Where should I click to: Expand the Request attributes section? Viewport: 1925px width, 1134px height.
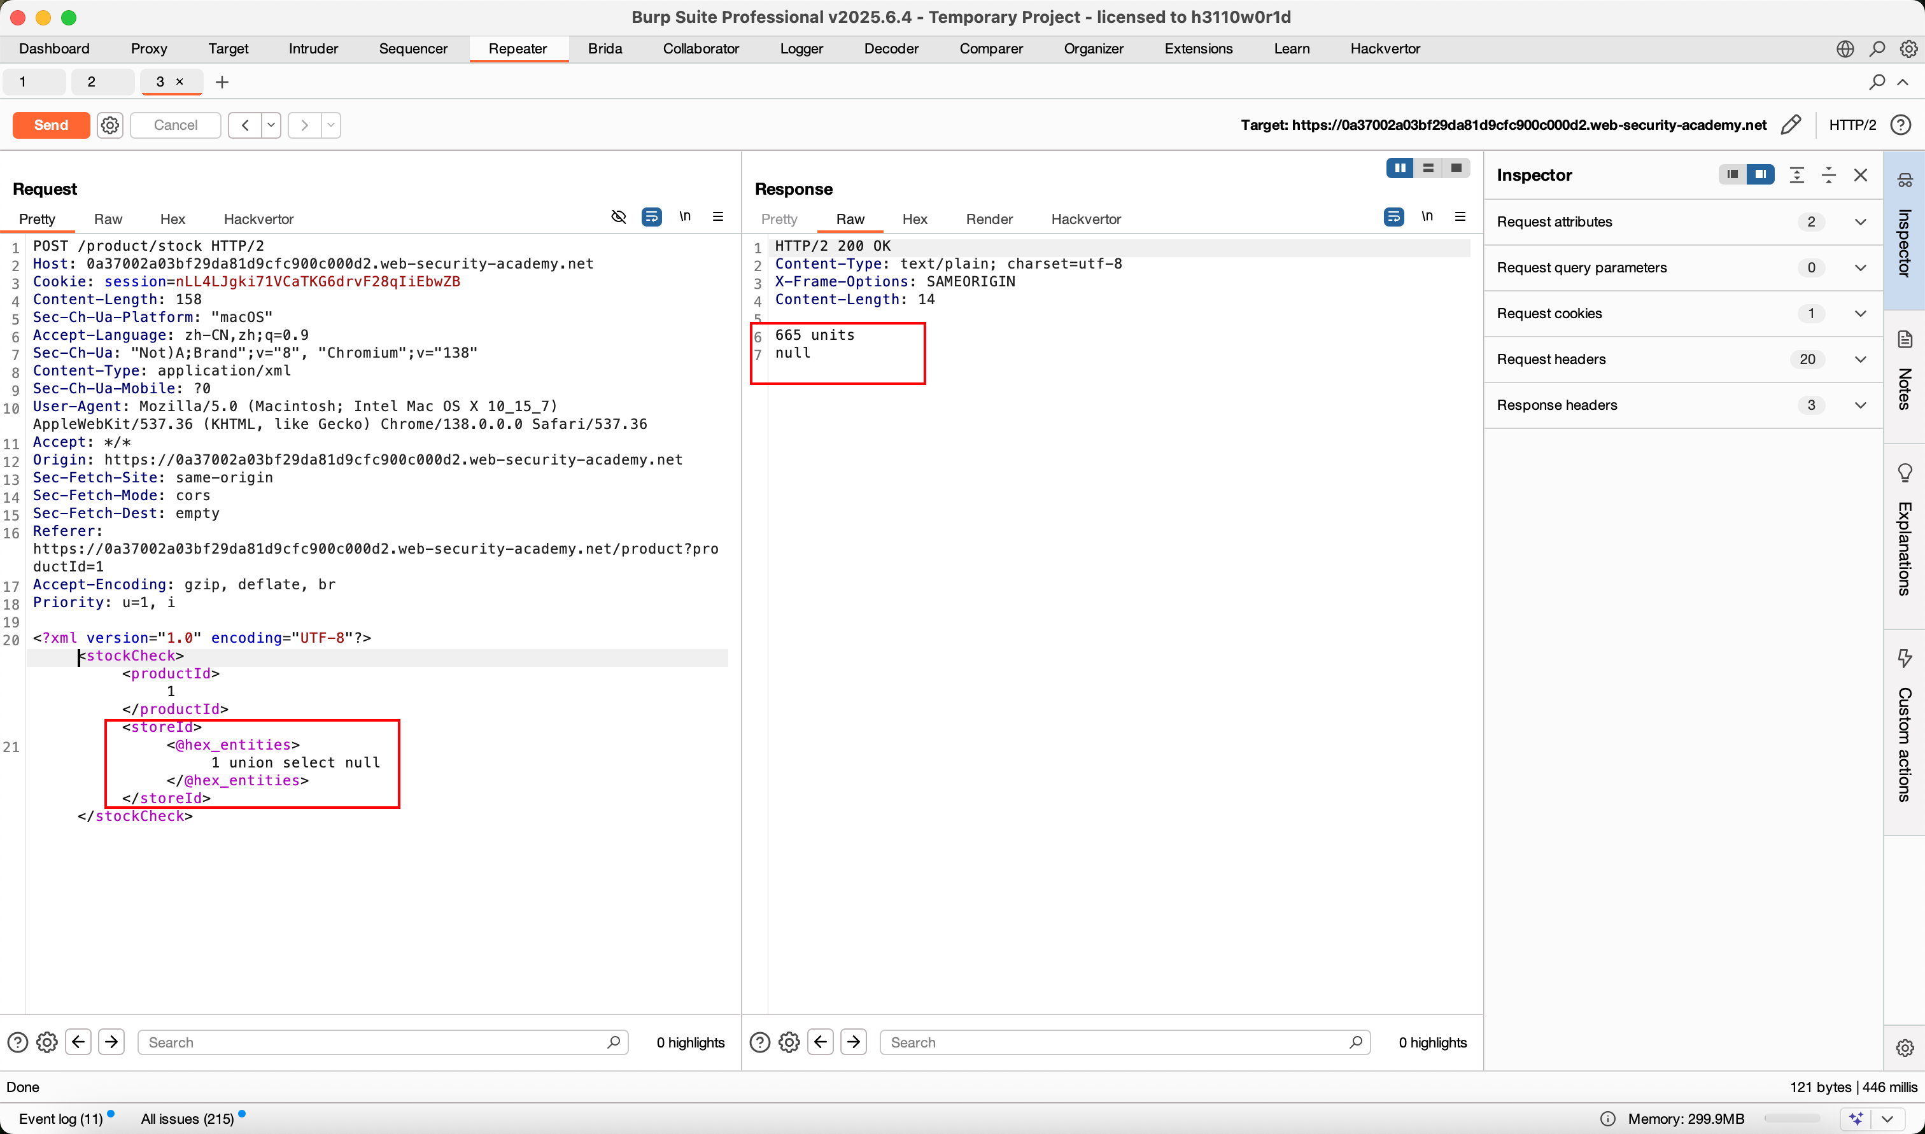point(1682,222)
